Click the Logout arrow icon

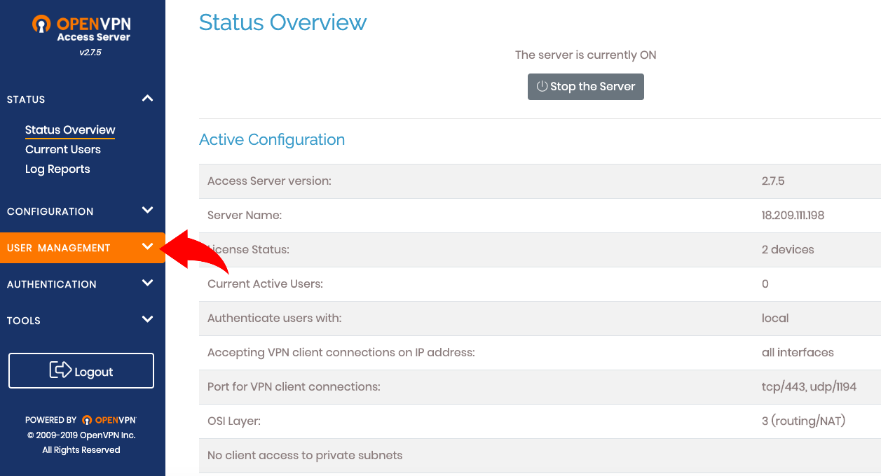(61, 370)
